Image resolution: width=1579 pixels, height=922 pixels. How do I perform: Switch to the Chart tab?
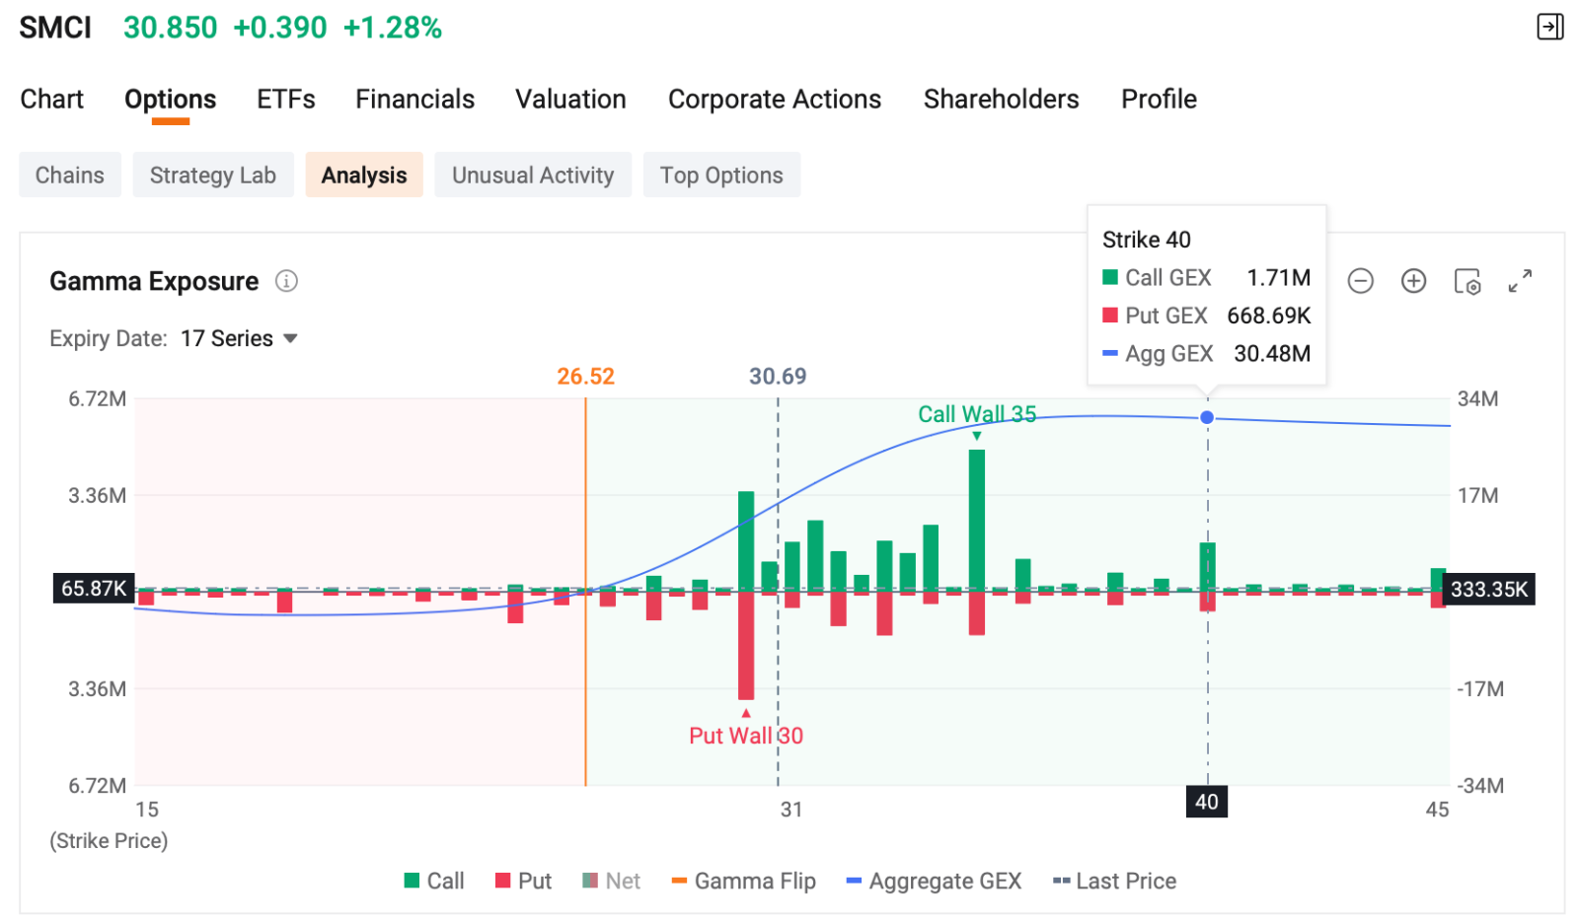tap(52, 99)
